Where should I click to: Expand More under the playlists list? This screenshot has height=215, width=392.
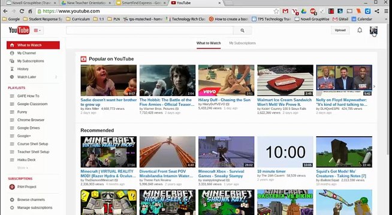23,168
